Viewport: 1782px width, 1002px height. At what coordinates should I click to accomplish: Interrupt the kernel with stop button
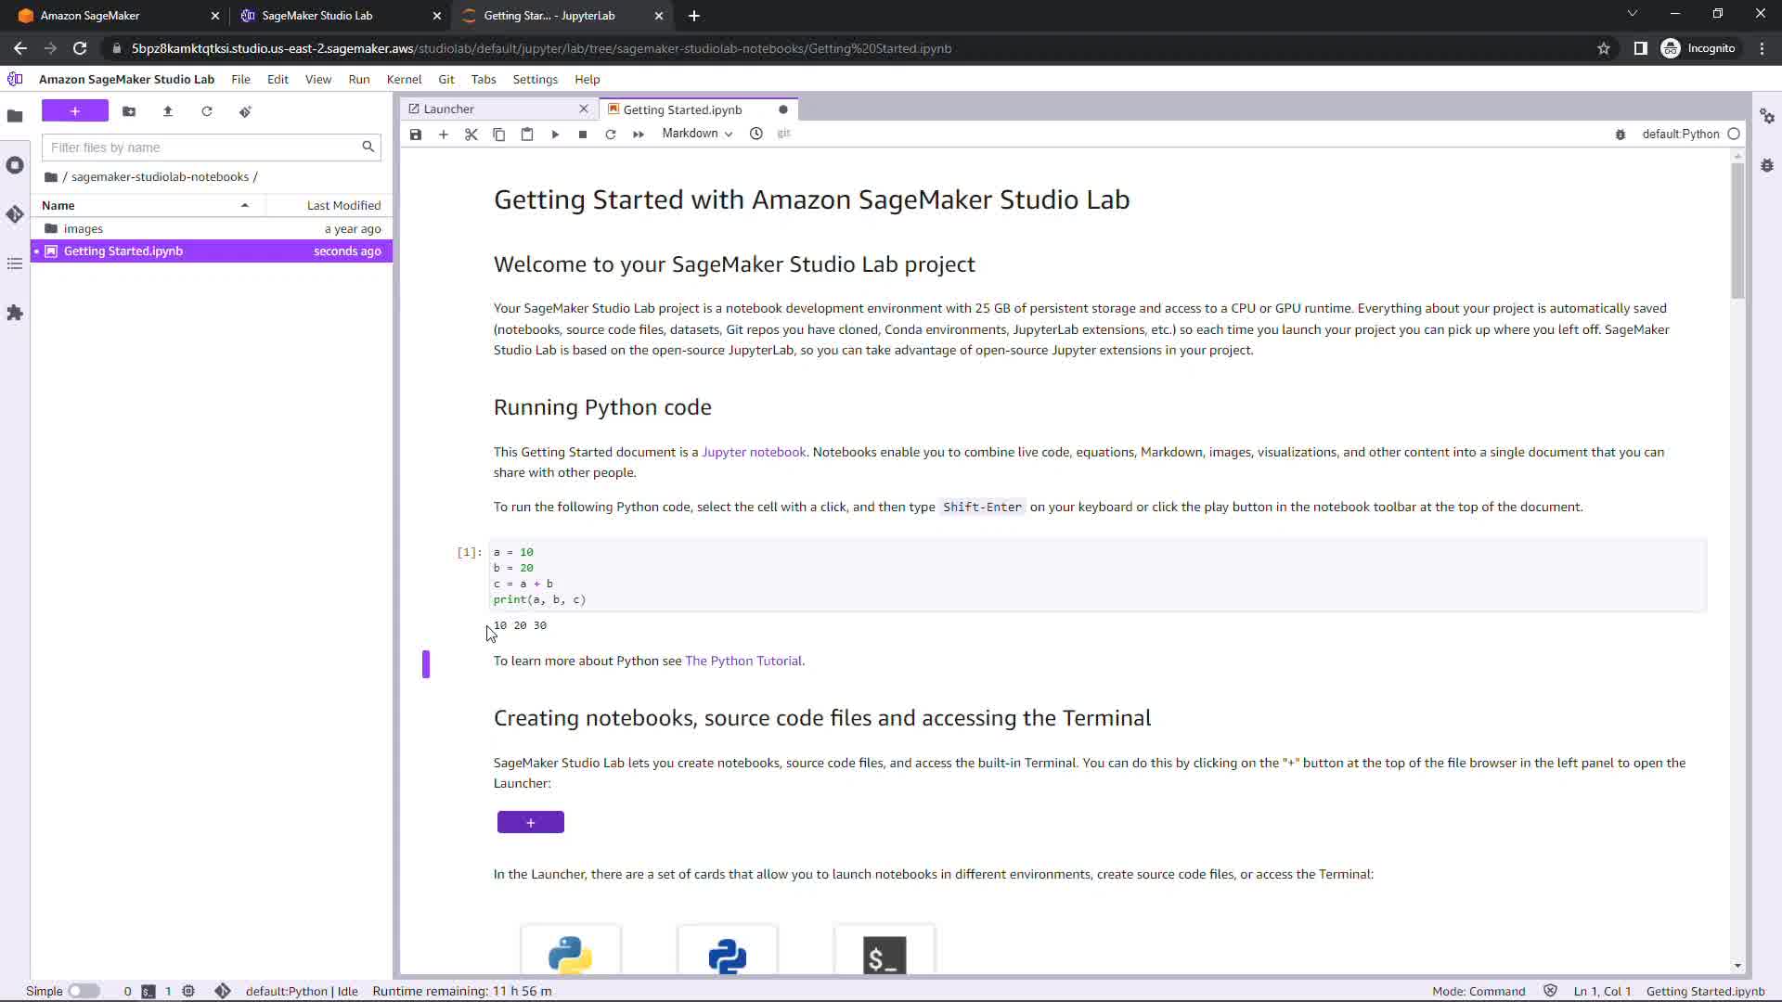click(x=583, y=135)
